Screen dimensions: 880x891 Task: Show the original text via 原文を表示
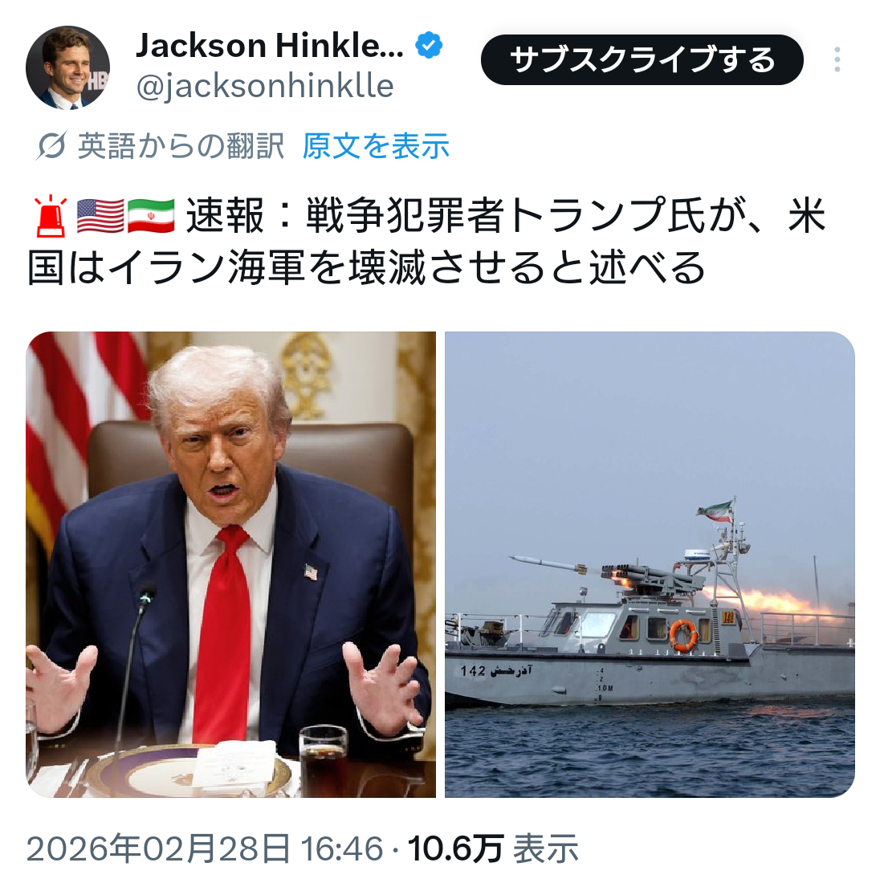[x=376, y=146]
